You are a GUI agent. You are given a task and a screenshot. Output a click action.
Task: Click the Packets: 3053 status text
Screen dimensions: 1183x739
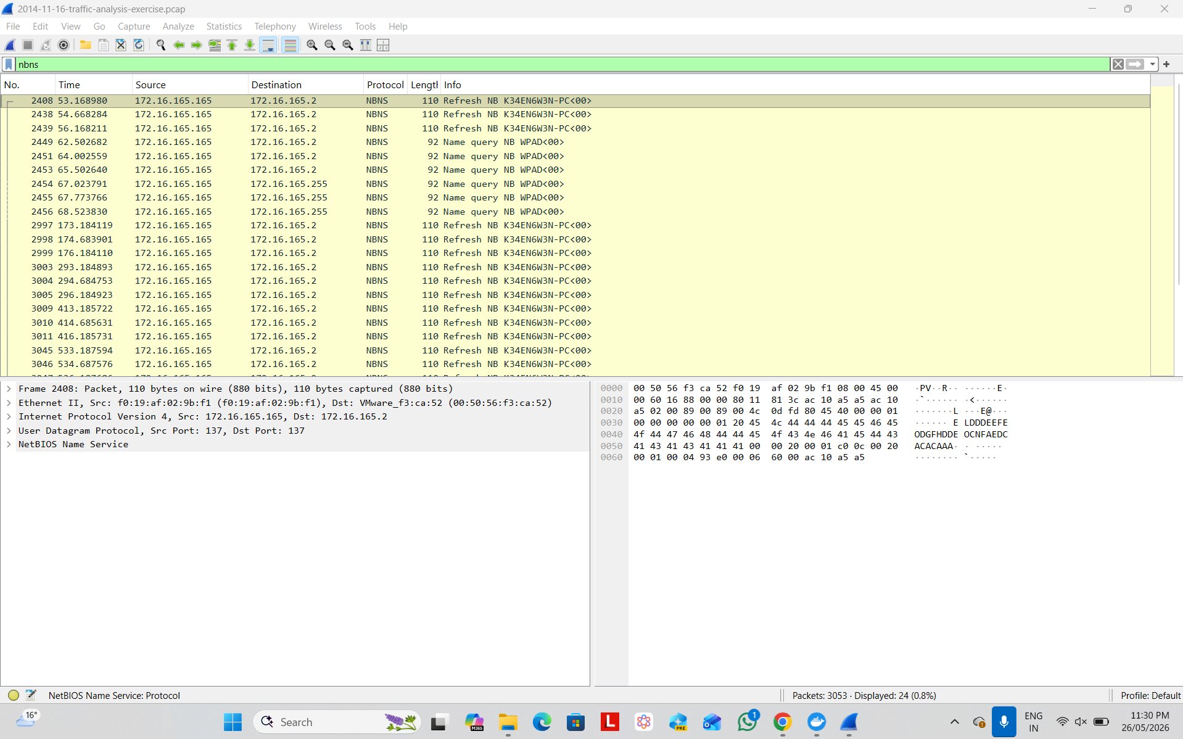[864, 695]
